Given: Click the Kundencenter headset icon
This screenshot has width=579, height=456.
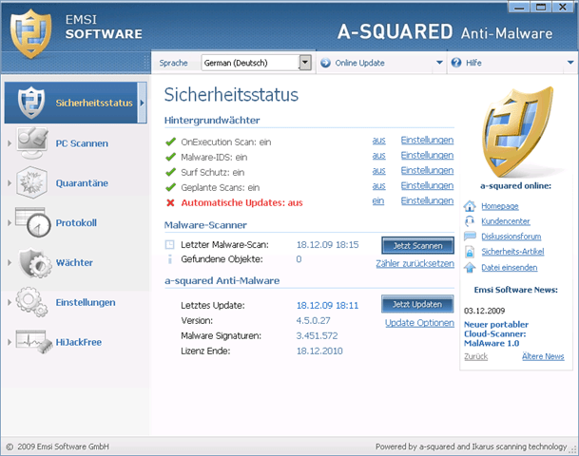Looking at the screenshot, I should [x=470, y=221].
